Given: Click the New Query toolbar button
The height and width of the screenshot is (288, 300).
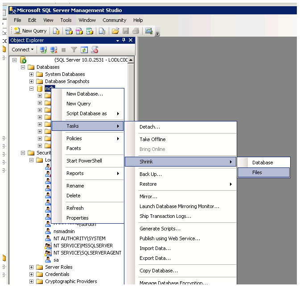Looking at the screenshot, I should pyautogui.click(x=30, y=31).
